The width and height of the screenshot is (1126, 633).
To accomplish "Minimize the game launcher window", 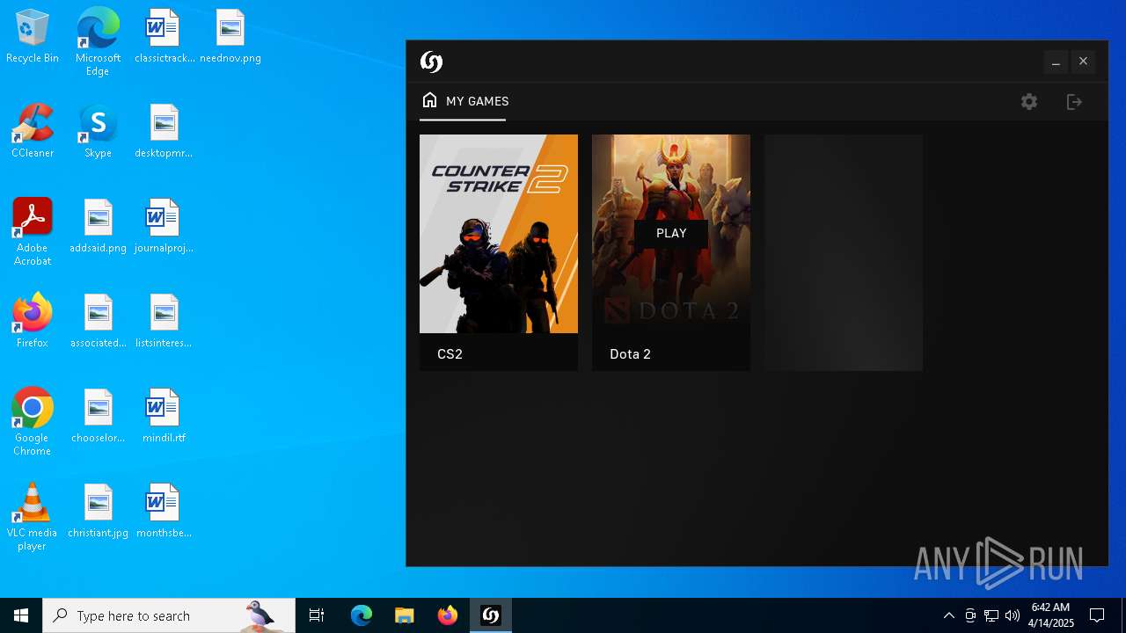I will click(1056, 62).
